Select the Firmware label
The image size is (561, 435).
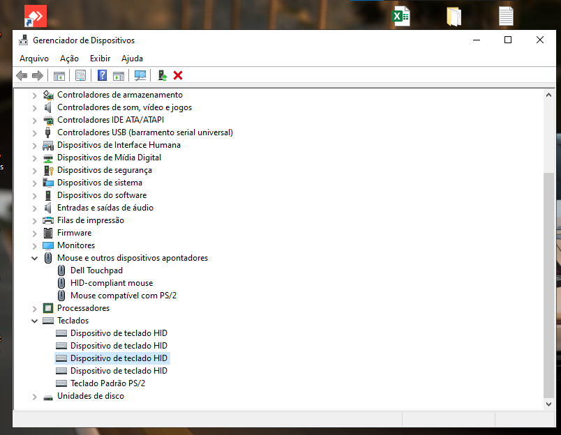[75, 233]
